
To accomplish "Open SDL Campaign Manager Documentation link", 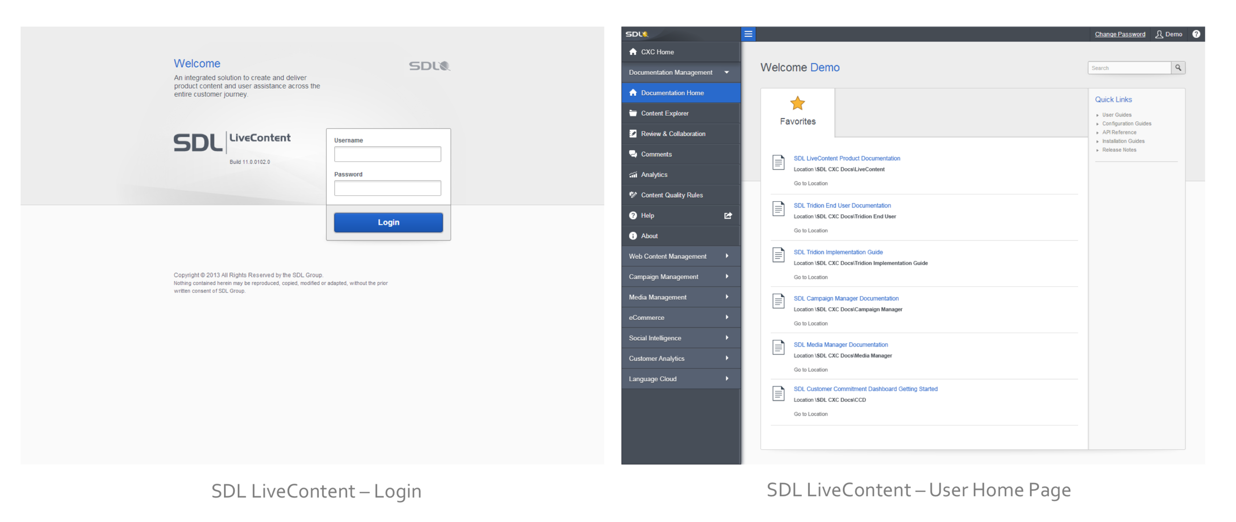I will [x=846, y=298].
